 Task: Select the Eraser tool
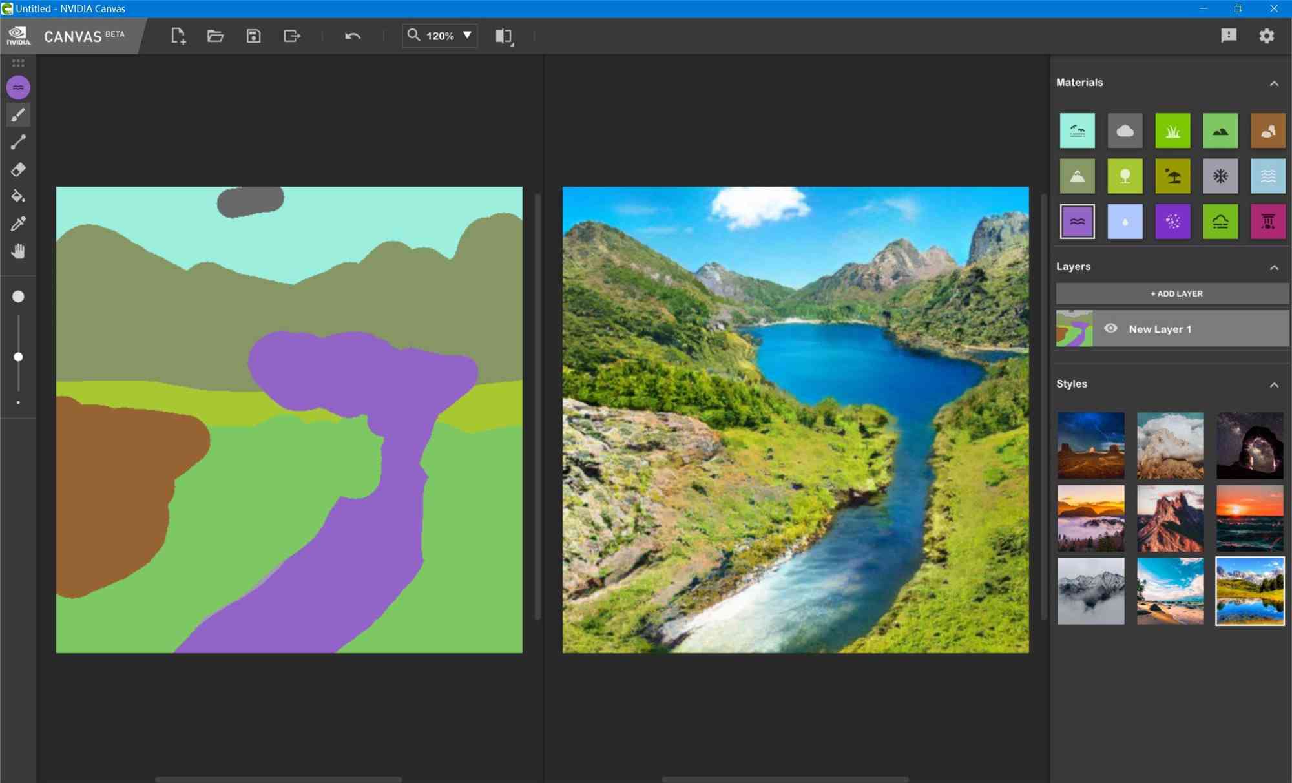tap(19, 170)
